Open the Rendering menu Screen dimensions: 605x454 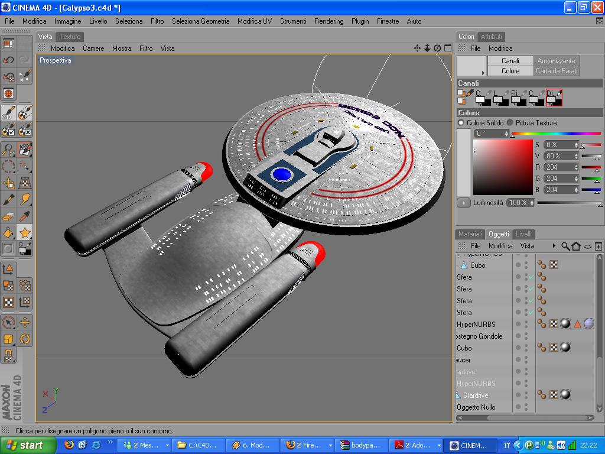click(328, 21)
